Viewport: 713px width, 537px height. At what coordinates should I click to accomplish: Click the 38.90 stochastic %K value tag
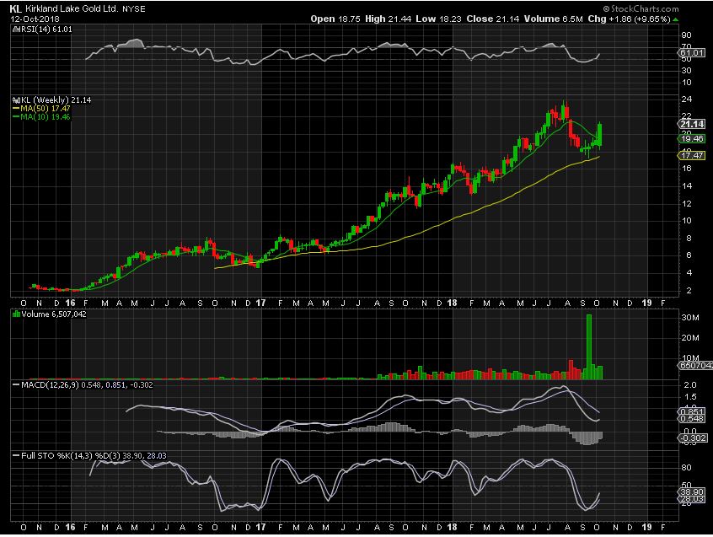[x=692, y=492]
